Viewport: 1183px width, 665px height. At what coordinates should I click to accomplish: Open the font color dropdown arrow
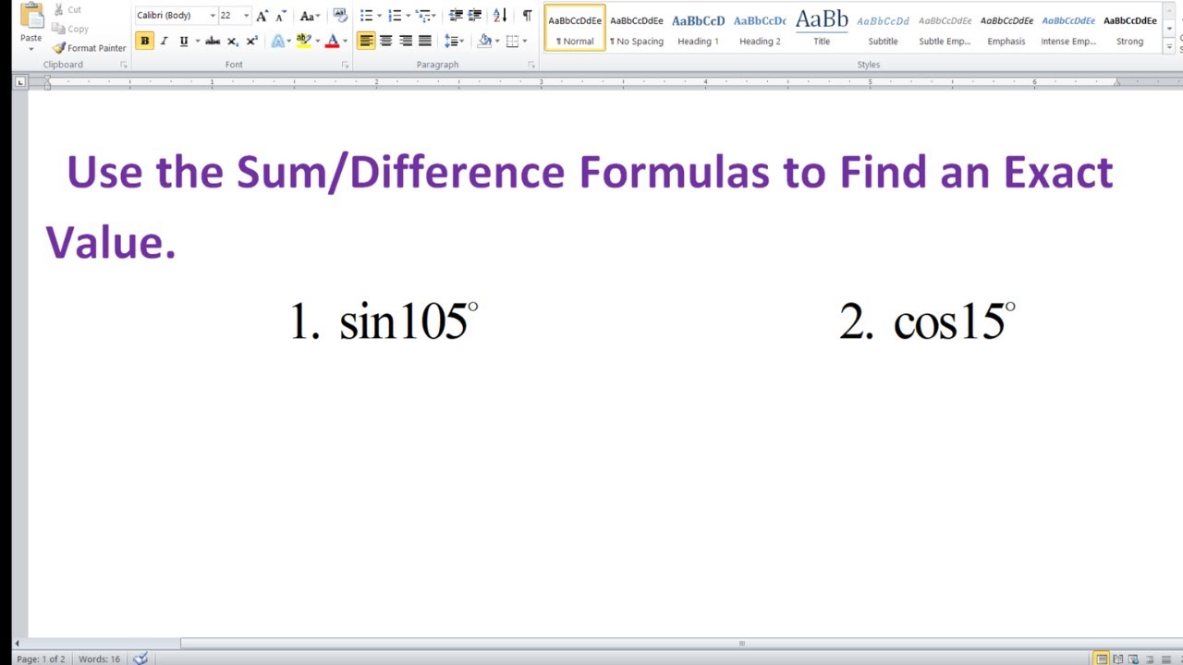click(x=345, y=41)
